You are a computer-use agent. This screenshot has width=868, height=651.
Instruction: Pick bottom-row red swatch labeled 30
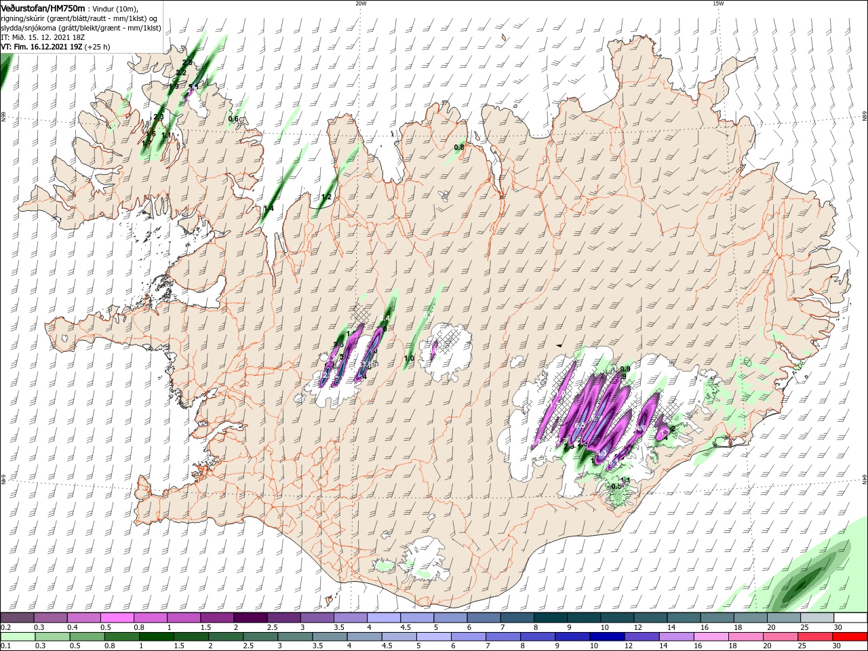click(x=850, y=637)
